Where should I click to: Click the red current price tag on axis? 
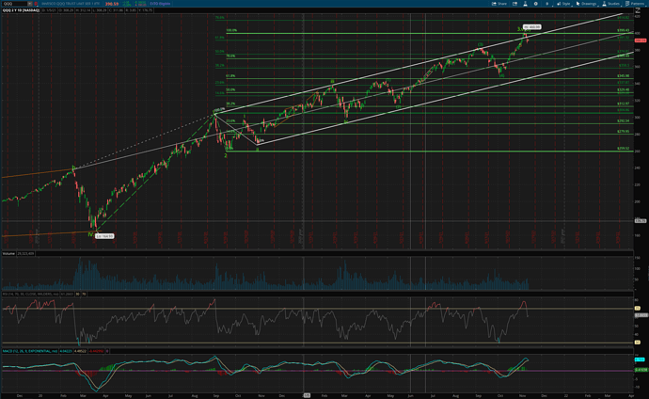click(x=641, y=40)
